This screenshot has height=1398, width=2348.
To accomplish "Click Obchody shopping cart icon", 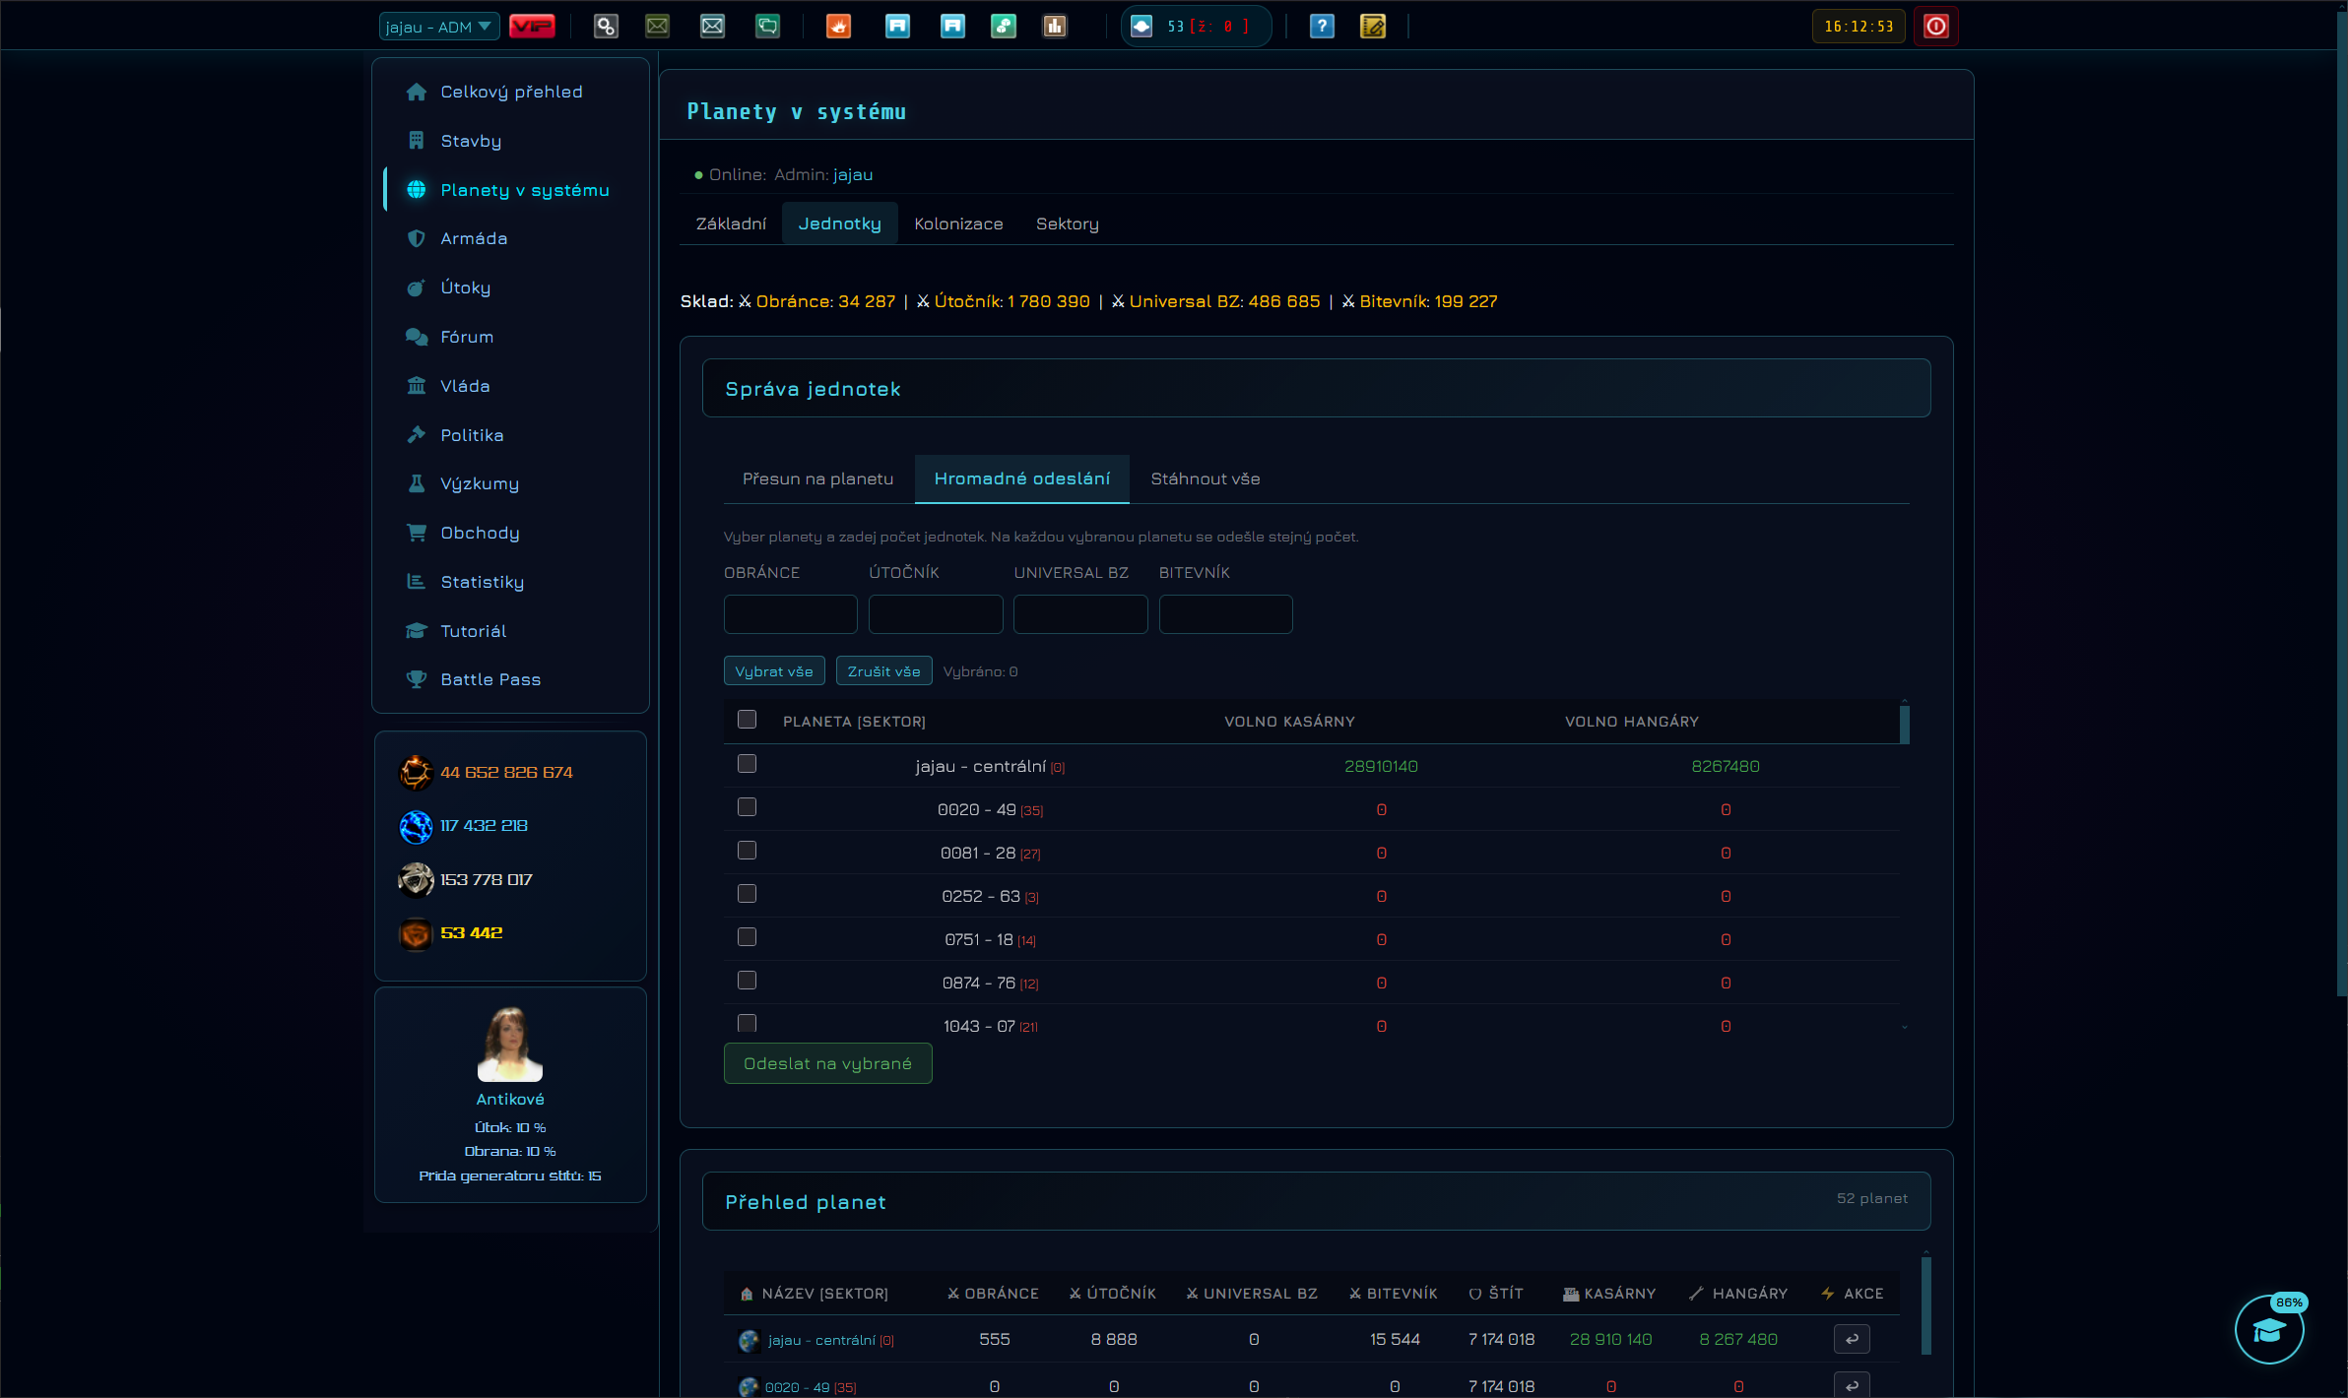I will pyautogui.click(x=417, y=533).
